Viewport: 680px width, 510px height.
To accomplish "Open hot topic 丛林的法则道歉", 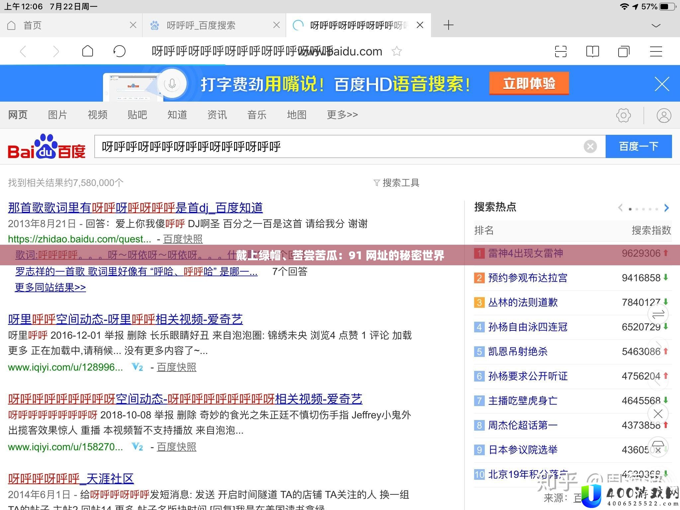I will [x=523, y=302].
